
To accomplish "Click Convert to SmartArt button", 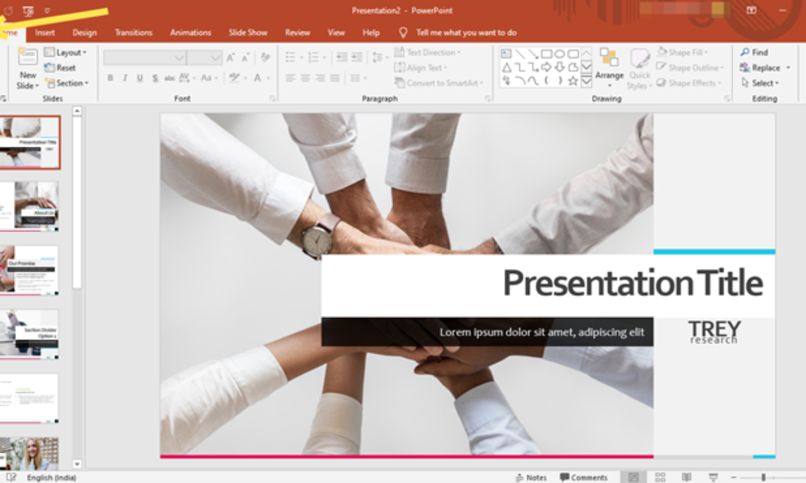I will [439, 83].
